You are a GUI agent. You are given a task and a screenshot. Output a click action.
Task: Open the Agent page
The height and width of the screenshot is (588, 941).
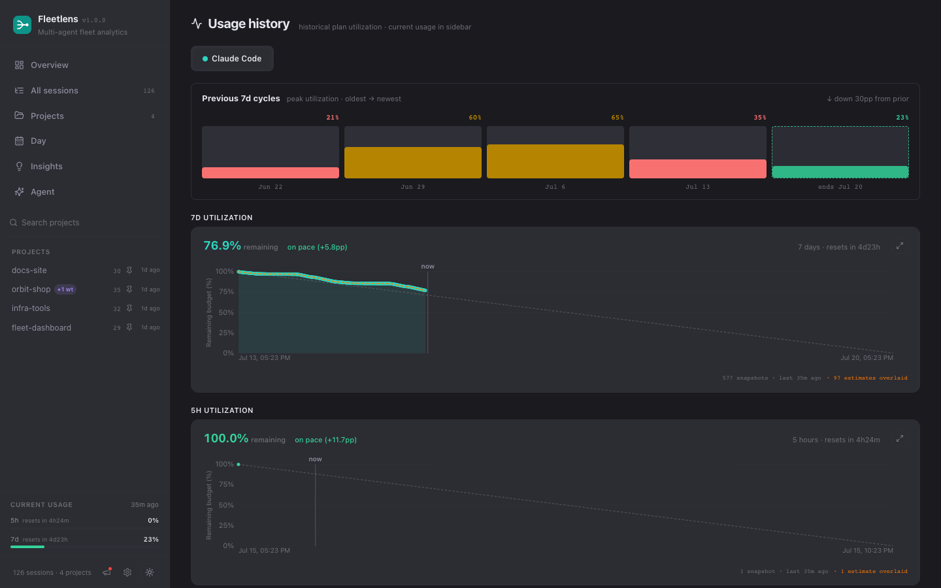click(85, 192)
